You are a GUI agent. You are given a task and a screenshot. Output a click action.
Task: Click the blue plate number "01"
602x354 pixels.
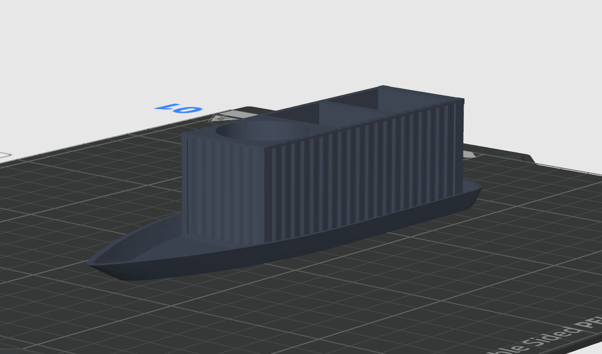179,109
